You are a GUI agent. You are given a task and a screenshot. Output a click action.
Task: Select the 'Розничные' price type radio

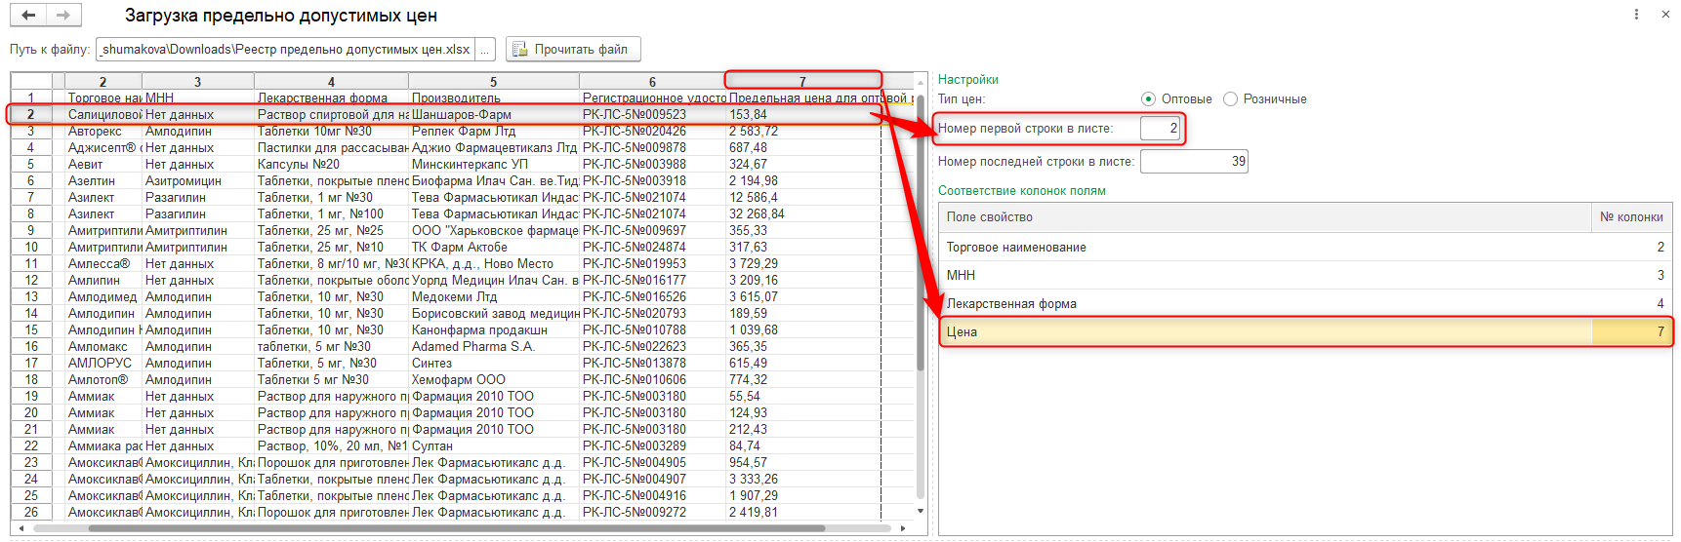tap(1230, 99)
